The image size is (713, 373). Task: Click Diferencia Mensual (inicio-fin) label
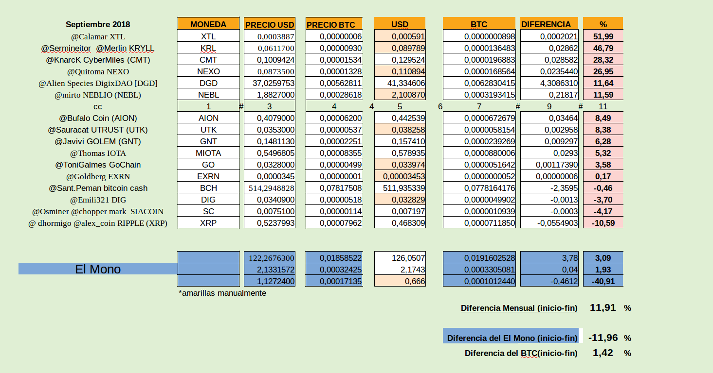click(519, 308)
